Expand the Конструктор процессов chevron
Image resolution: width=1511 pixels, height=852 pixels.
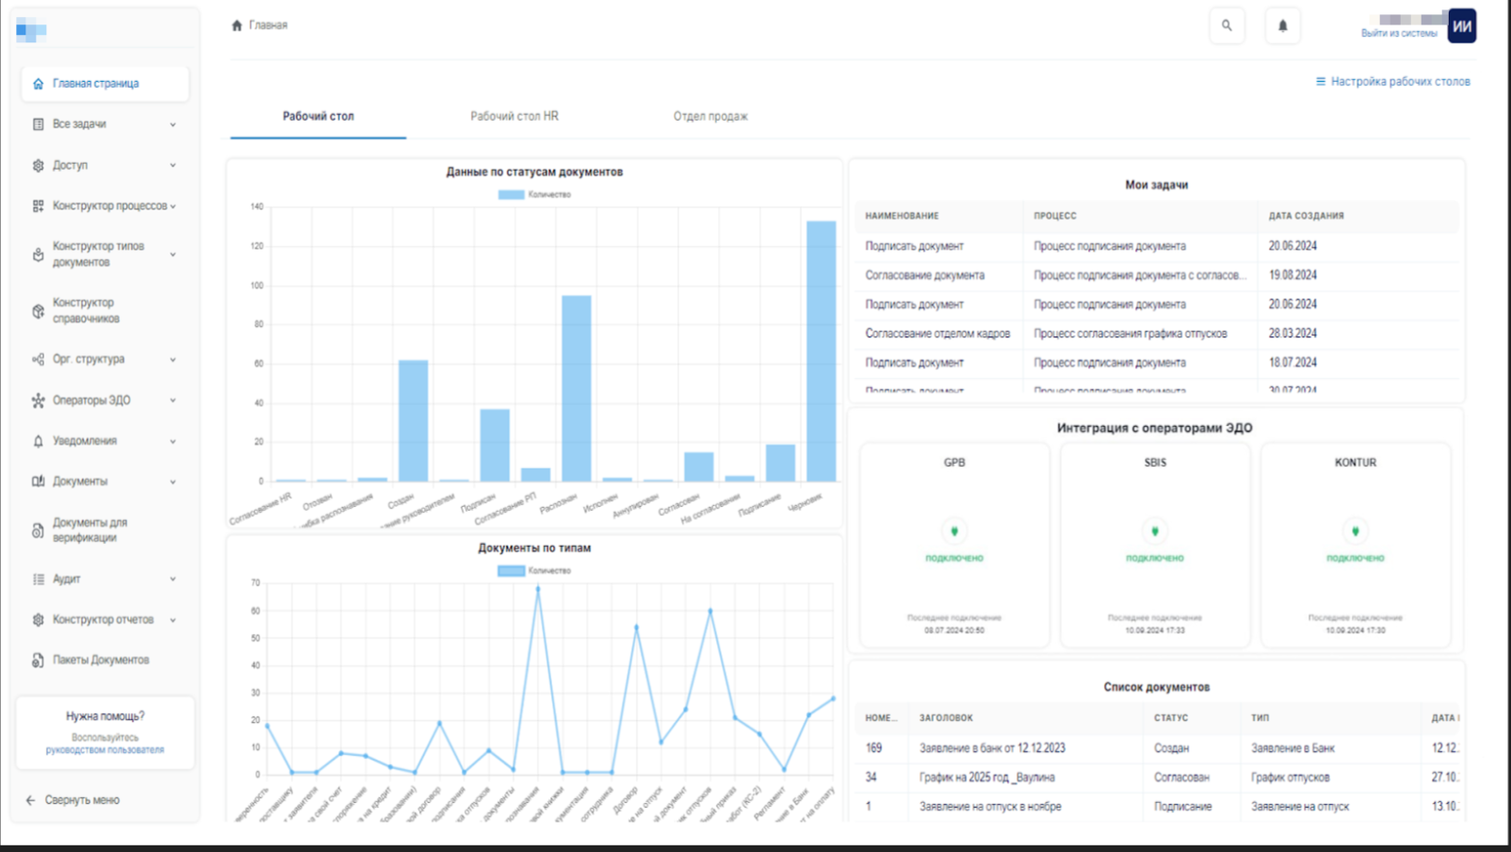[172, 205]
